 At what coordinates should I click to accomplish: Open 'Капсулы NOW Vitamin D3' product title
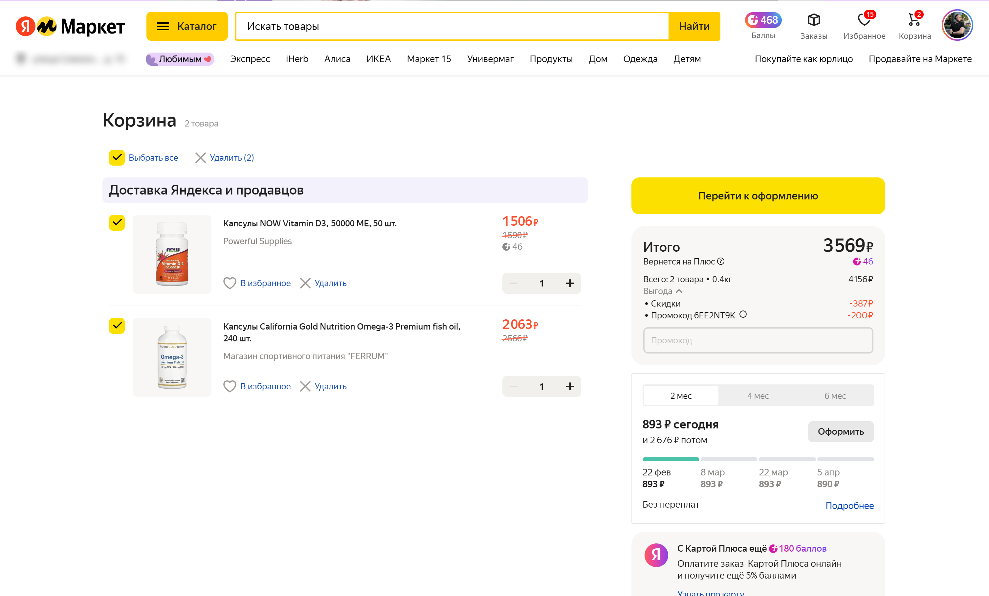(x=309, y=223)
